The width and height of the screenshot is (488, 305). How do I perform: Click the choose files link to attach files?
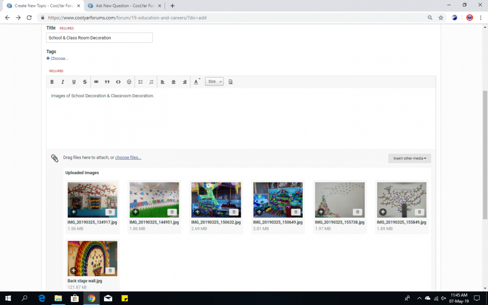[x=128, y=157]
